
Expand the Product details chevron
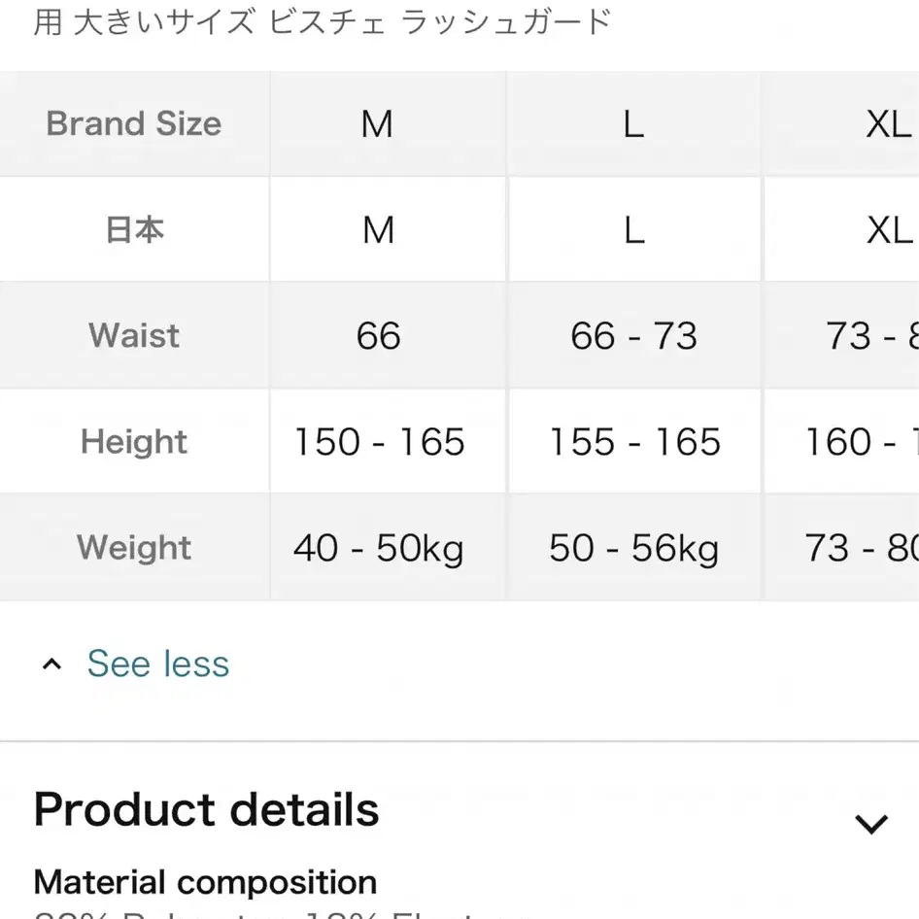click(x=871, y=824)
